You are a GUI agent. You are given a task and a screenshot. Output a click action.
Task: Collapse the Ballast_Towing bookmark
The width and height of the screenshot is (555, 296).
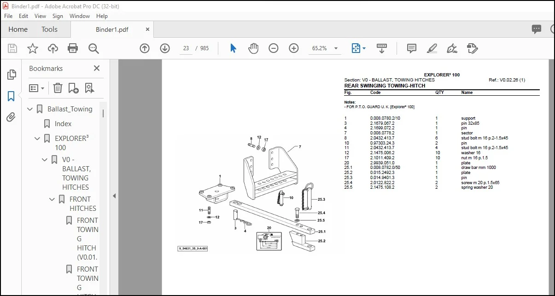pyautogui.click(x=30, y=109)
